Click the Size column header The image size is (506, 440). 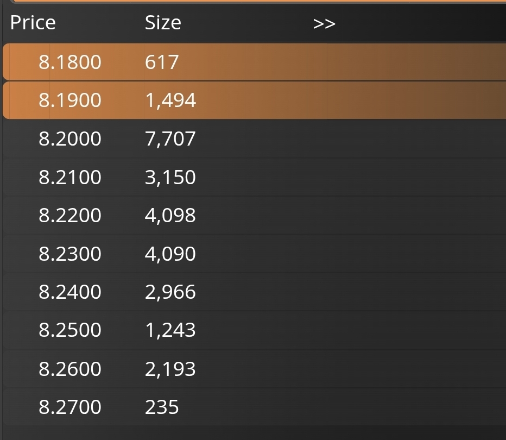(x=163, y=23)
